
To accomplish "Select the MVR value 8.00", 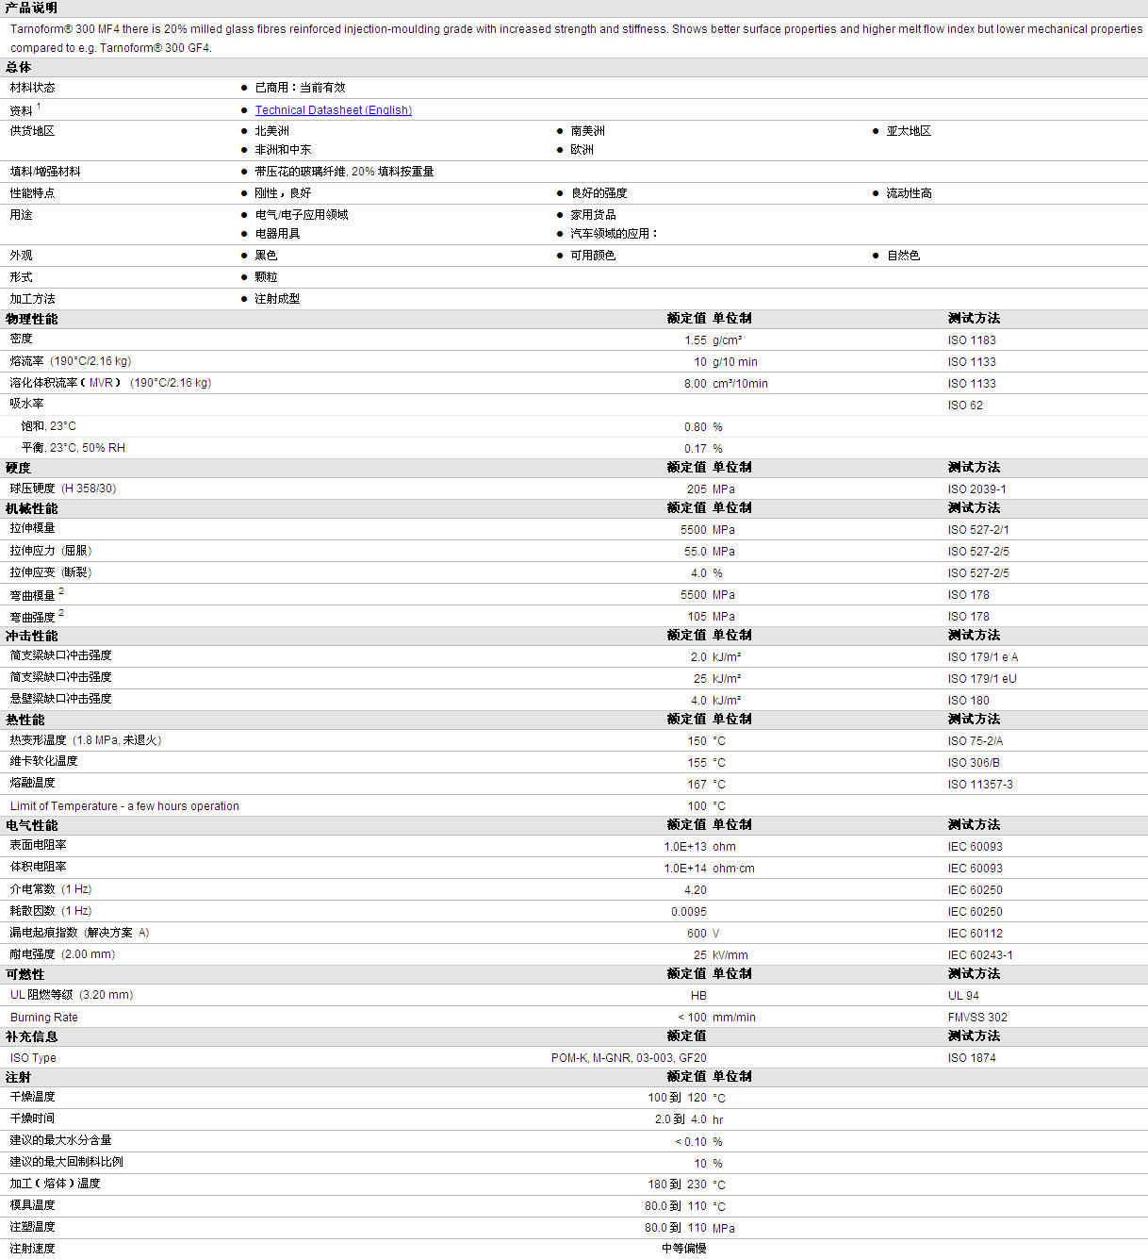I will coord(696,384).
